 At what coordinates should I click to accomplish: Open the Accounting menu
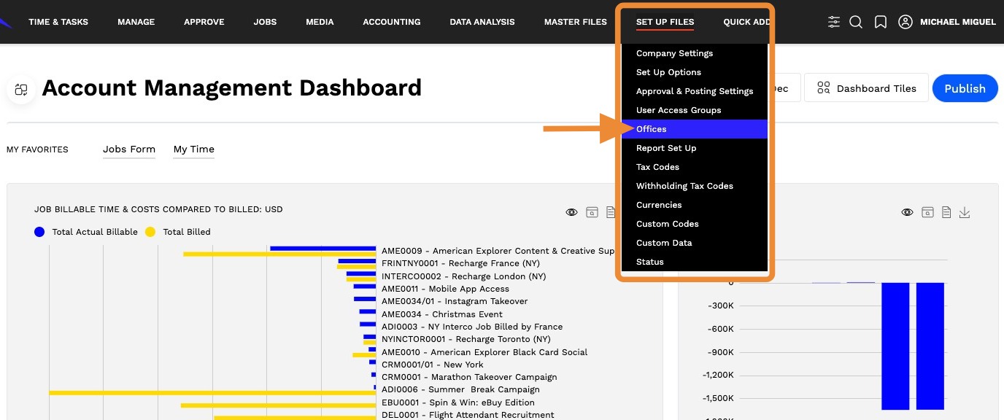point(392,22)
